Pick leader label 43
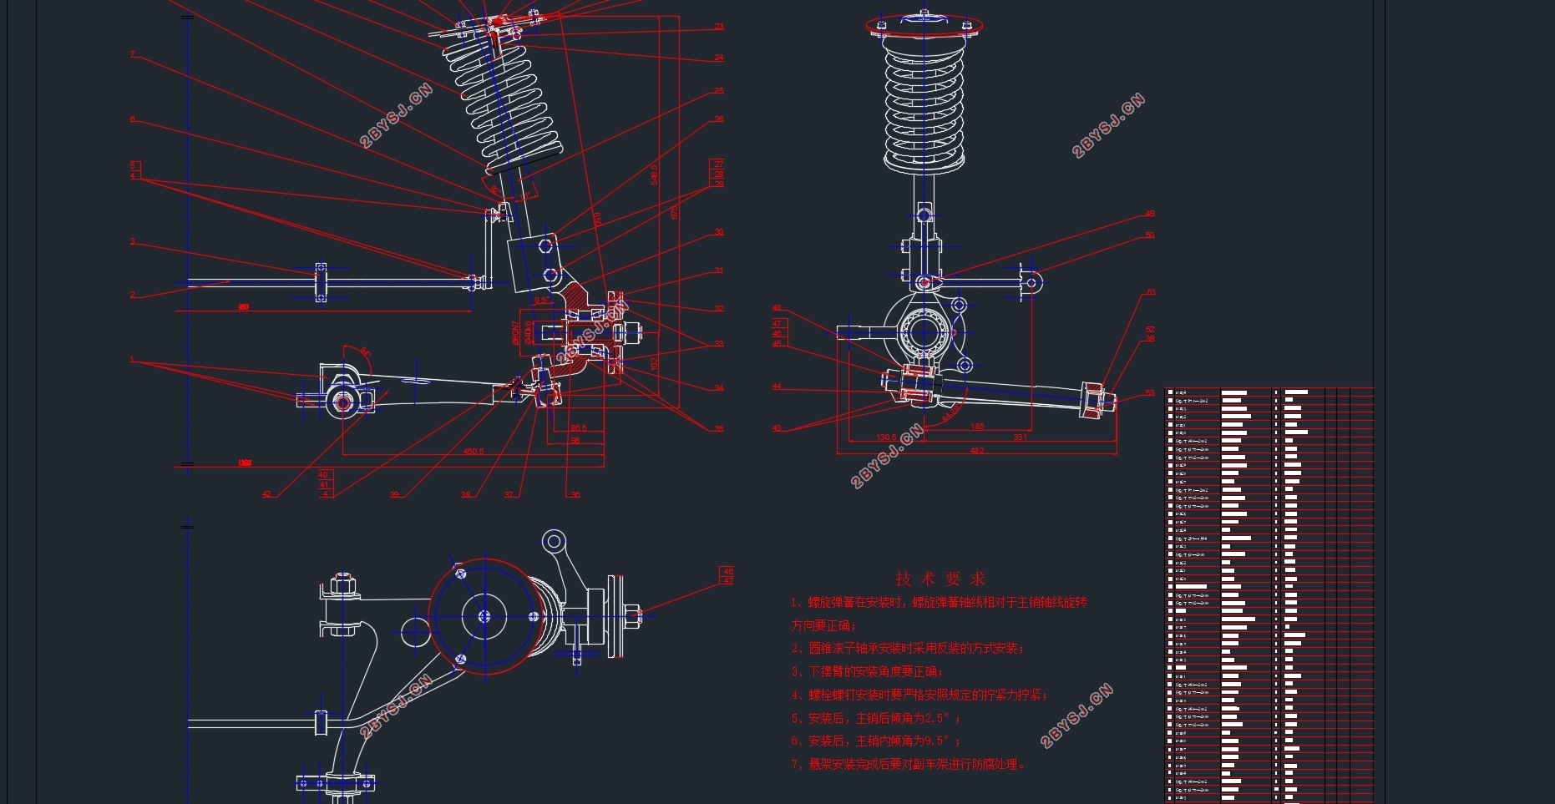 click(777, 428)
